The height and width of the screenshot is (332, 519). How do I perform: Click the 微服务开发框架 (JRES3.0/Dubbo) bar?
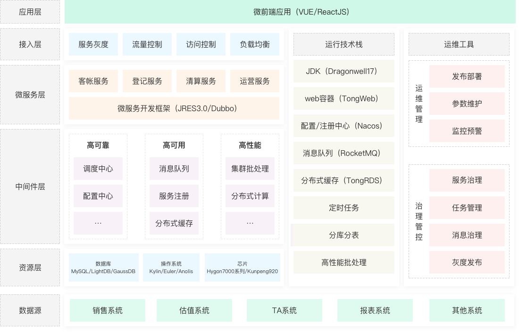[x=174, y=108]
